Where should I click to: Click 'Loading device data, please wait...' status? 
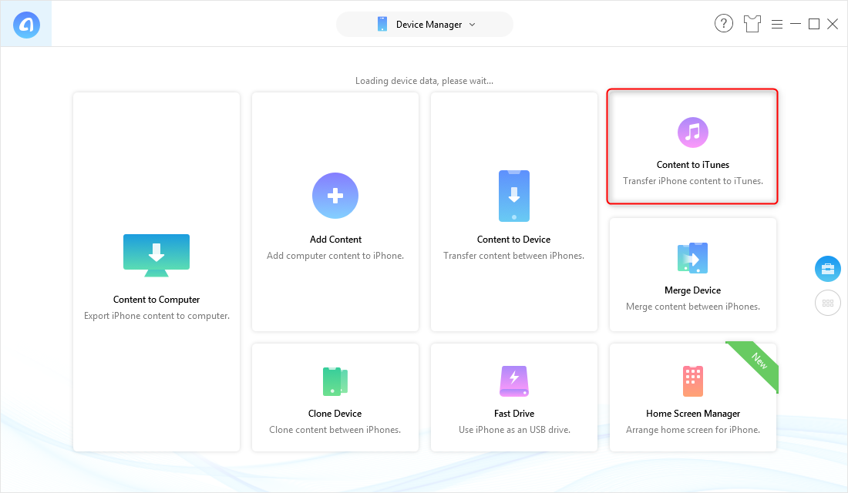[424, 81]
